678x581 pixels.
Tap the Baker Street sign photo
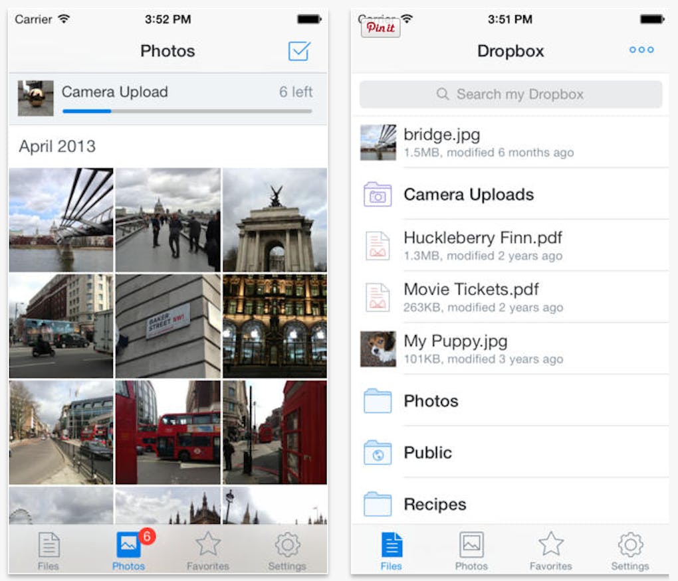(x=168, y=326)
